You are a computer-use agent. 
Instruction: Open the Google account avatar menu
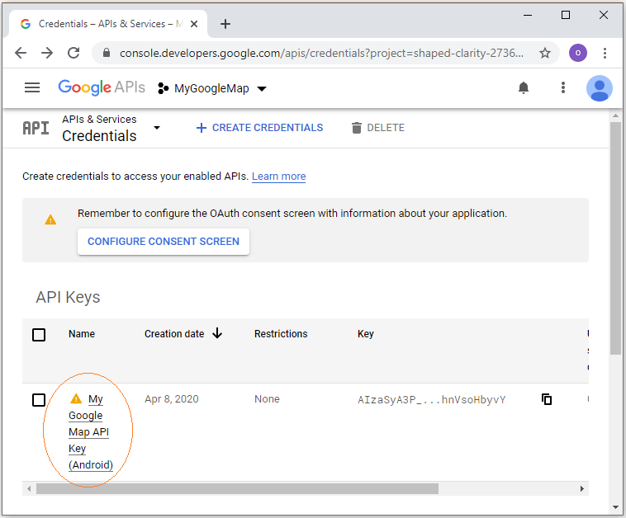pos(600,88)
